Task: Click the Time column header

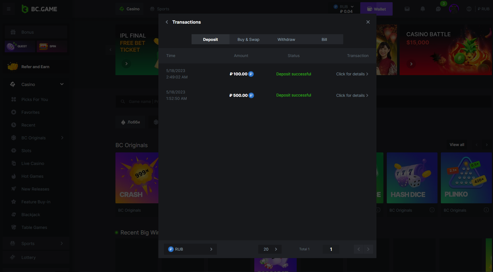Action: (x=171, y=56)
